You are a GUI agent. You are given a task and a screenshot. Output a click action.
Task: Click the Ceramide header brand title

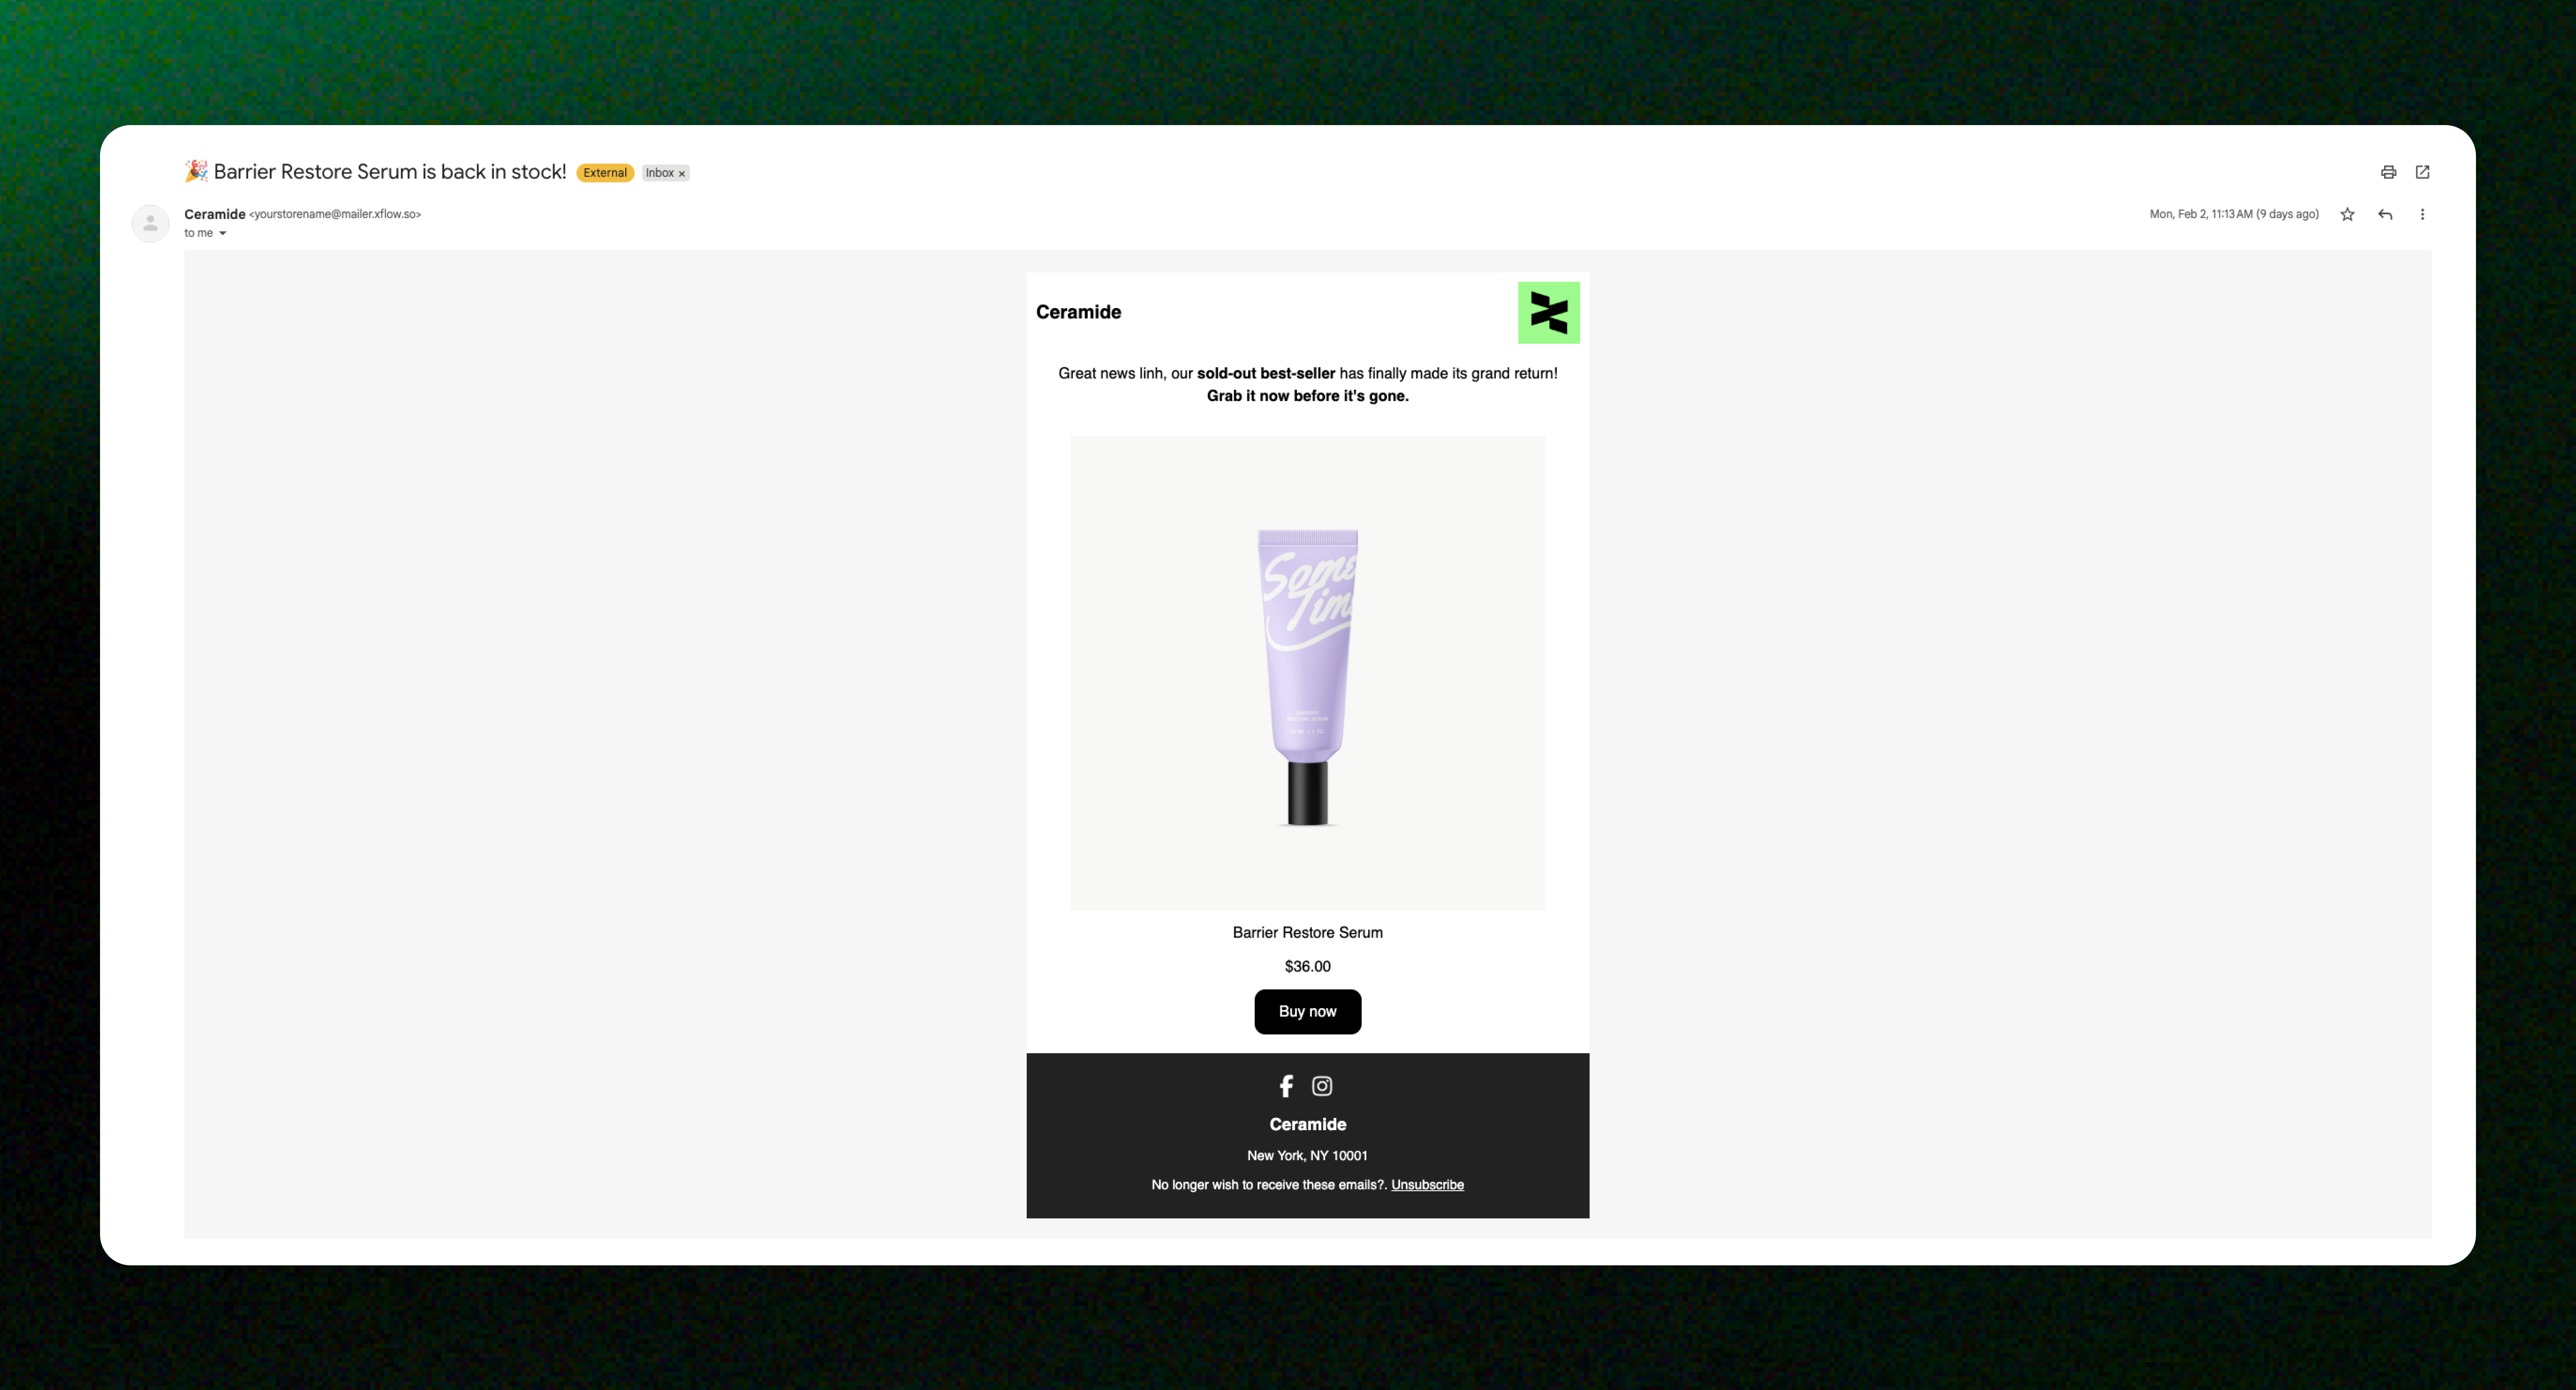click(1078, 312)
